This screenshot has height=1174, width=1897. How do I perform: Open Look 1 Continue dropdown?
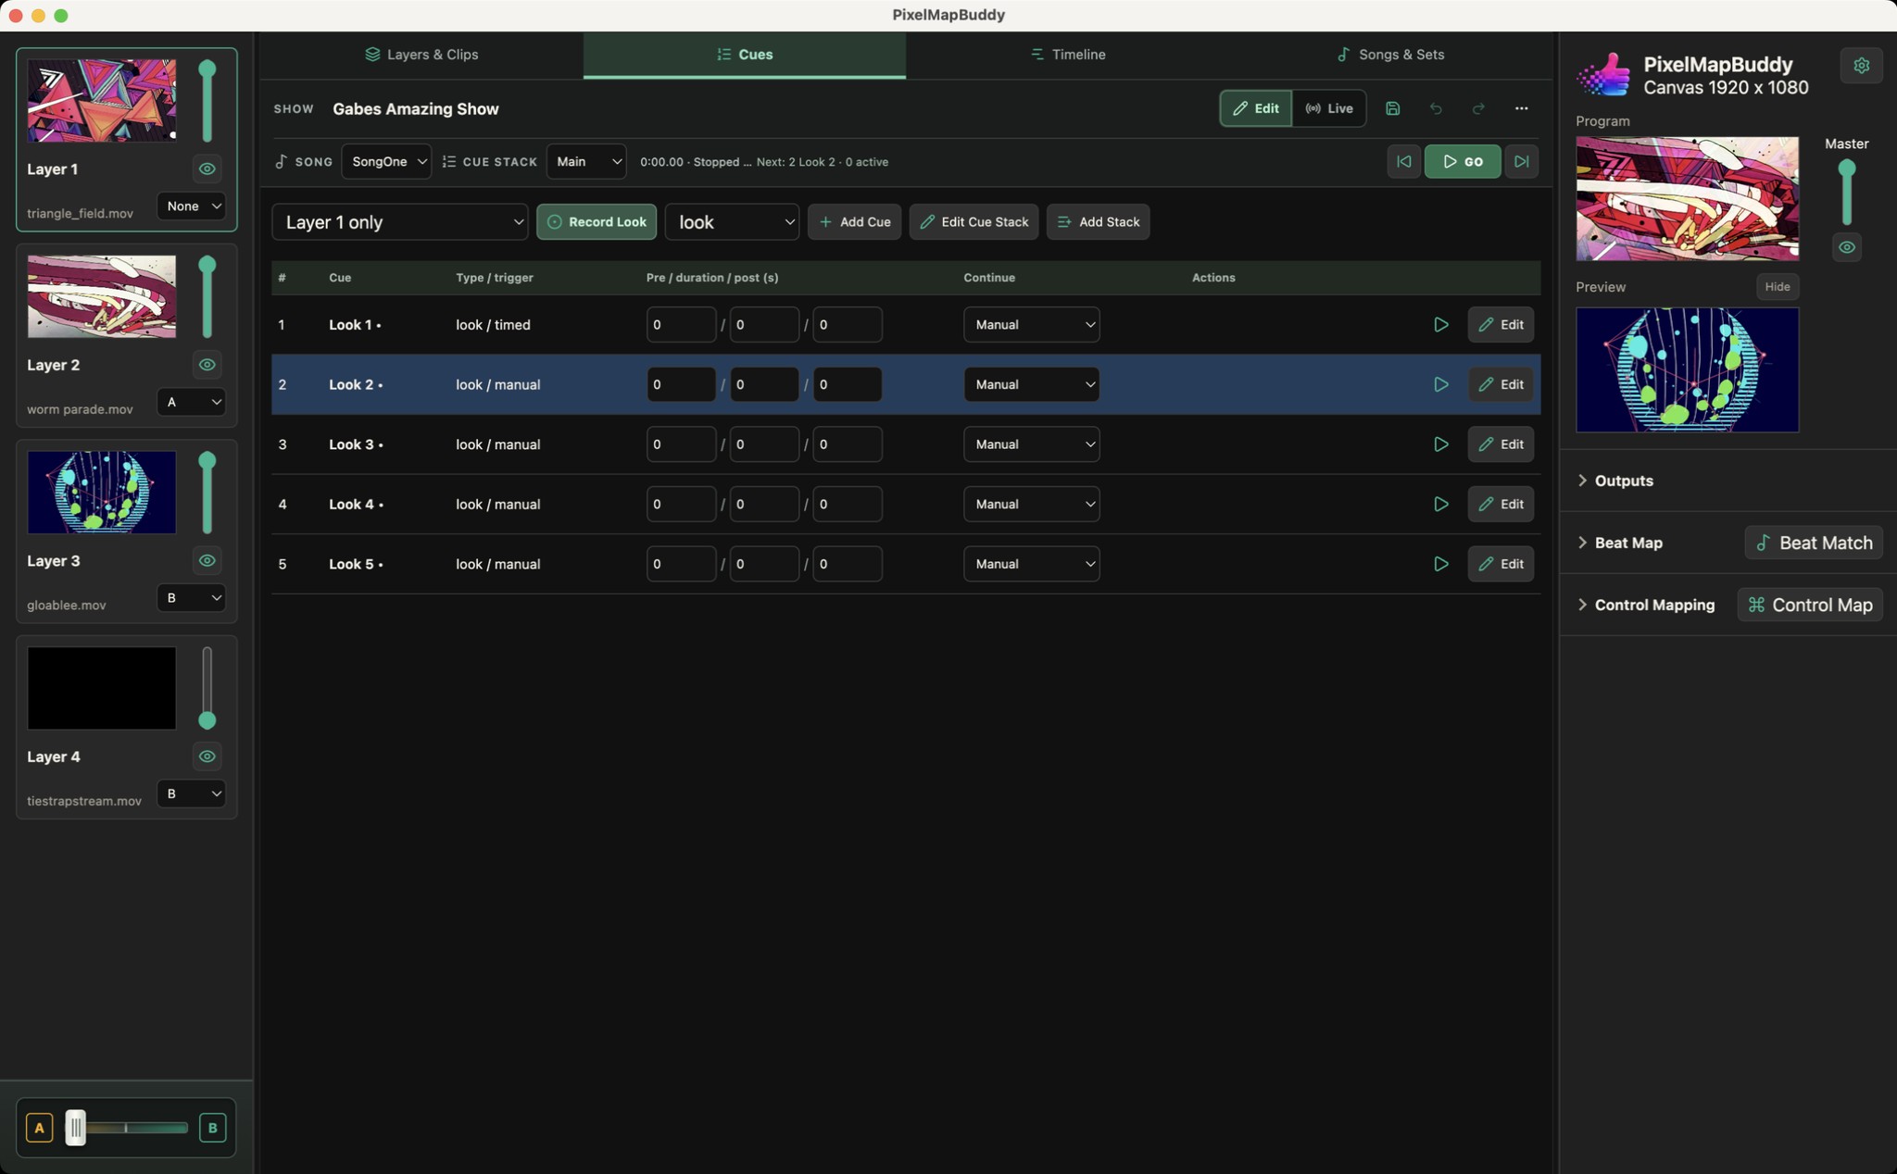coord(1031,325)
